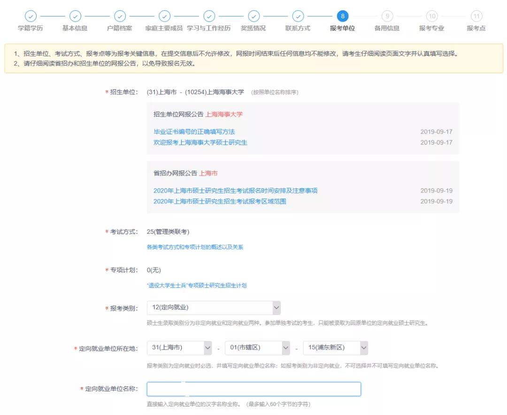Expand the 01(市辖区) city dropdown

(x=258, y=348)
